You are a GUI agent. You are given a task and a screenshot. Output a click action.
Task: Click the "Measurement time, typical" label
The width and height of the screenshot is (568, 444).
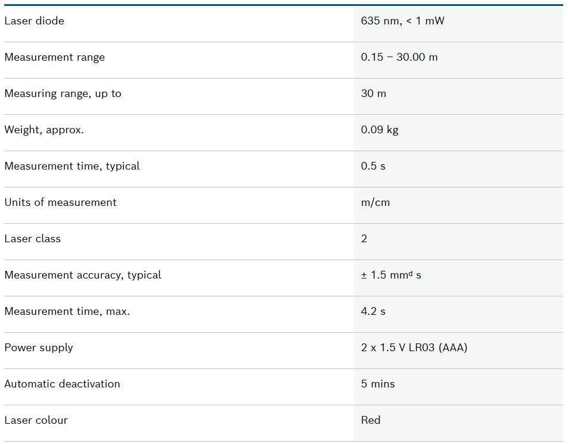click(72, 166)
